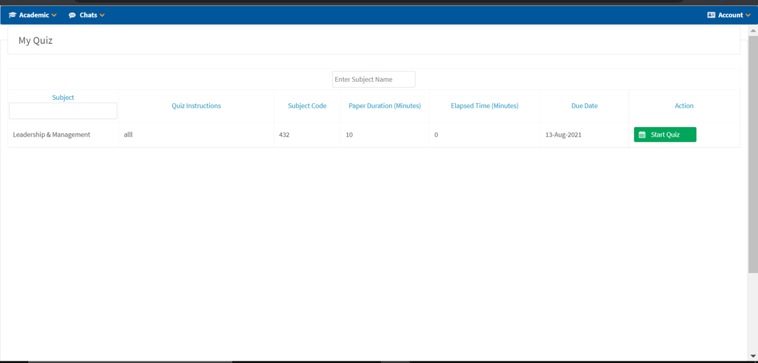This screenshot has height=363, width=758.
Task: Click the Elapsed Time (Minutes) header
Action: click(484, 106)
